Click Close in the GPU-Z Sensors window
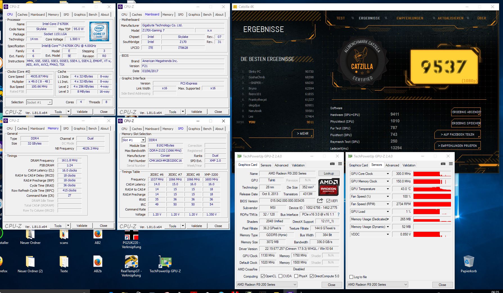 pyautogui.click(x=442, y=285)
